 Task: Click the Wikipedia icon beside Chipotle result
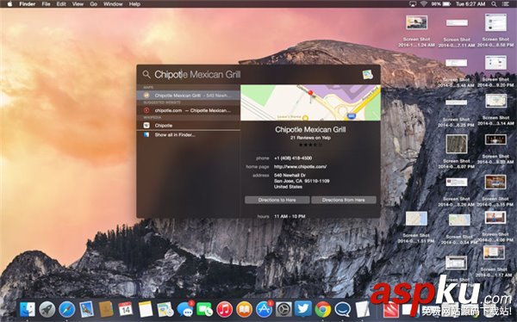click(146, 125)
